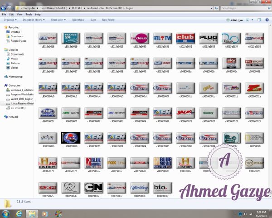Open Downloads in Favorites
272x218 pixels.
pyautogui.click(x=15, y=36)
